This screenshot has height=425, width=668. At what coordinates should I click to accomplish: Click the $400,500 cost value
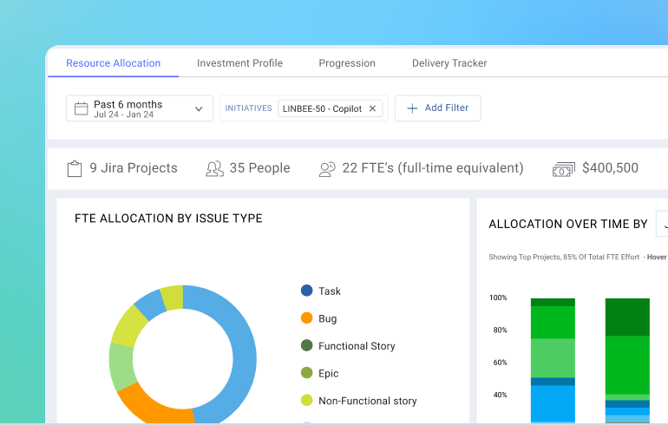coord(611,167)
